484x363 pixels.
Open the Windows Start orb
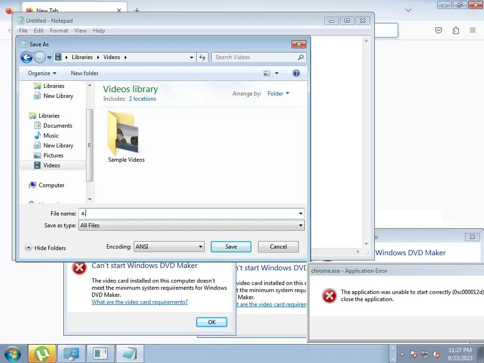point(13,354)
